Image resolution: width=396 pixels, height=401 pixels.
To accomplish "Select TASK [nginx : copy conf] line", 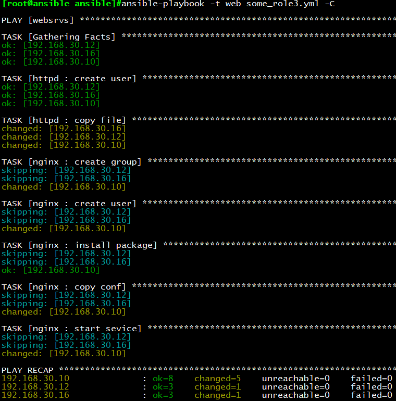I will click(199, 287).
